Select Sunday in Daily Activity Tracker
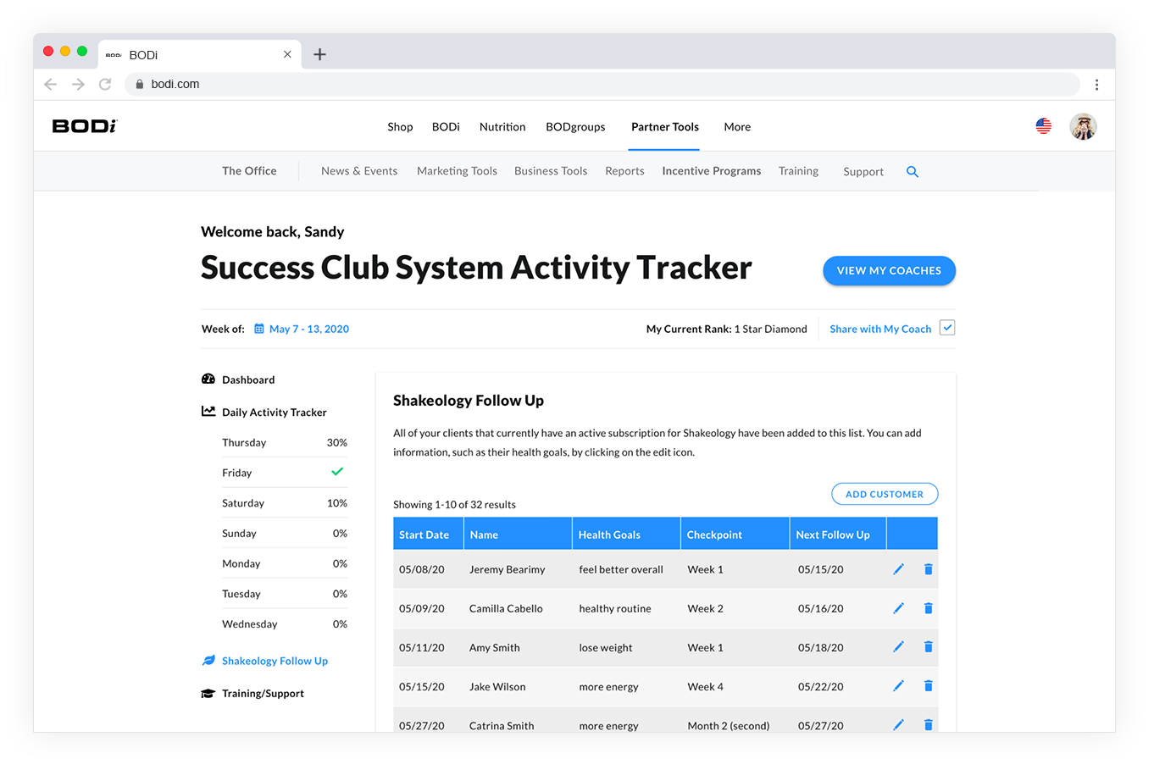 [285, 534]
